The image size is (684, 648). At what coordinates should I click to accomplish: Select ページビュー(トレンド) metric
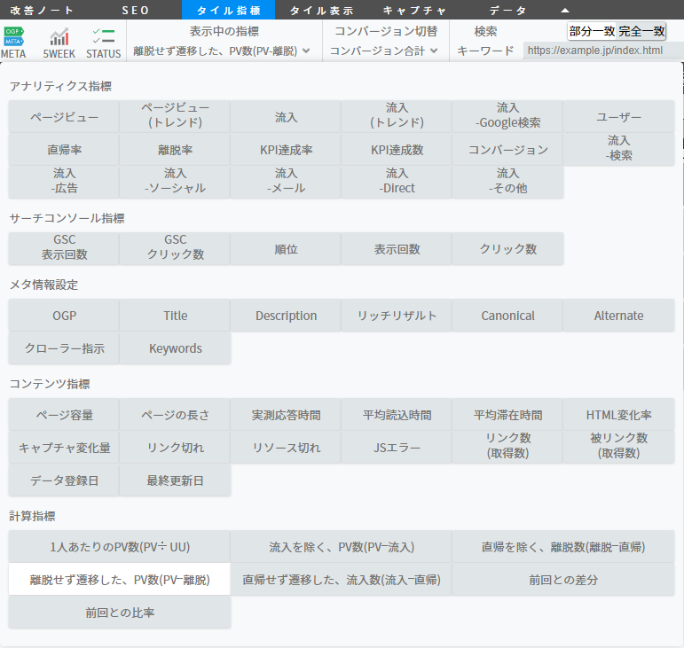click(175, 117)
